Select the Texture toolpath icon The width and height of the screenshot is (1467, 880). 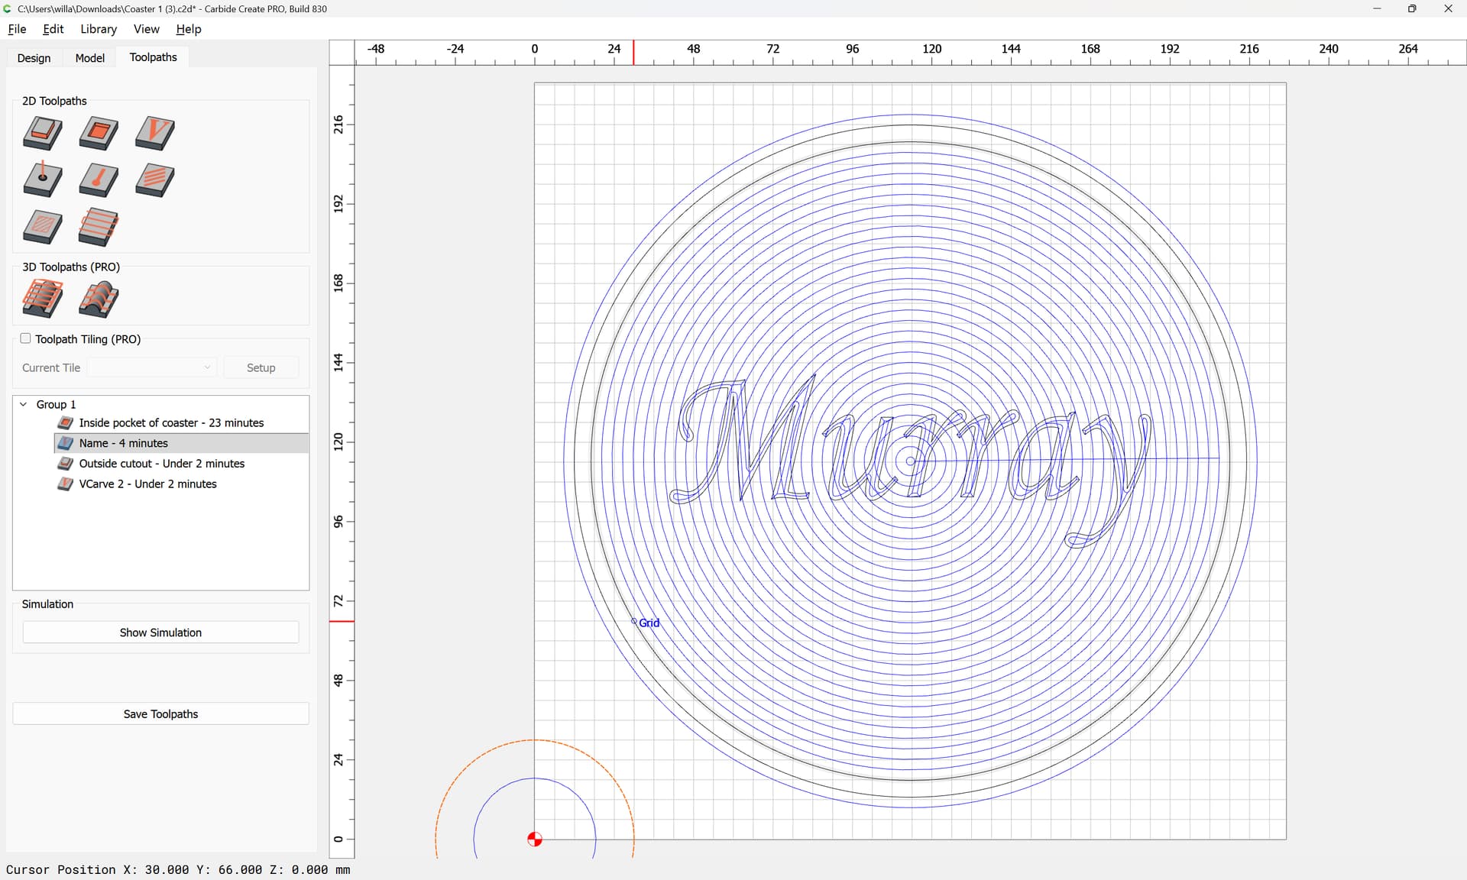click(154, 180)
